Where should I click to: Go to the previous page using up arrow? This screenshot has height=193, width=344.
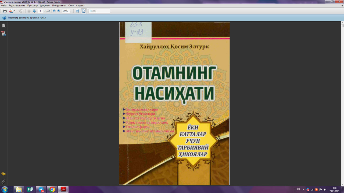29,11
